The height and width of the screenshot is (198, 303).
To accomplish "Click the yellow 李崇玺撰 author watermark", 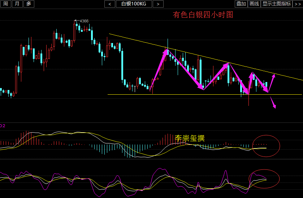I will (x=190, y=138).
